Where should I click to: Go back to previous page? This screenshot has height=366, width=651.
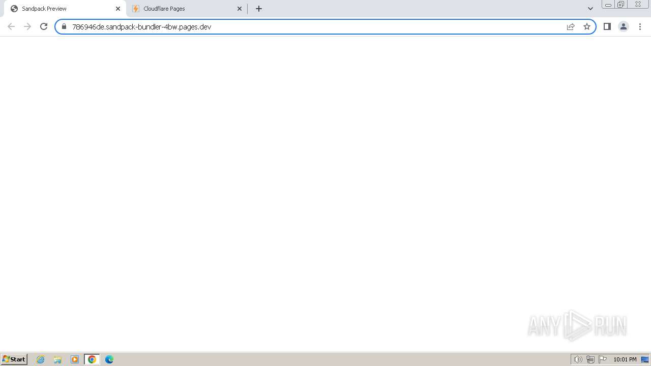click(x=11, y=26)
